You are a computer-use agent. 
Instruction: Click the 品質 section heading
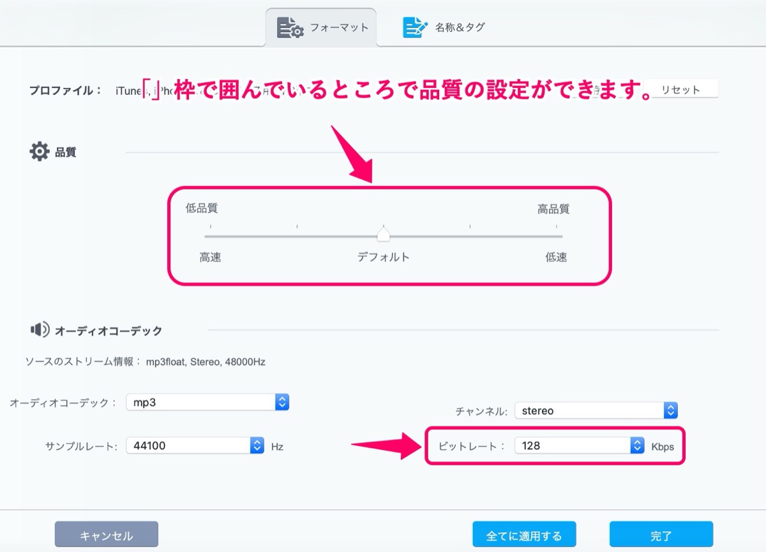tap(66, 152)
